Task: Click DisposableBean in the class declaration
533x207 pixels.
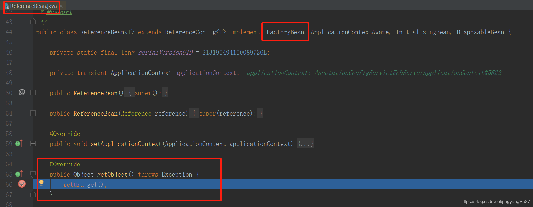Action: (x=480, y=32)
